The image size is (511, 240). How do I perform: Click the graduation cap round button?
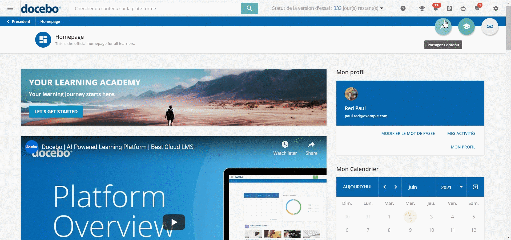point(466,26)
